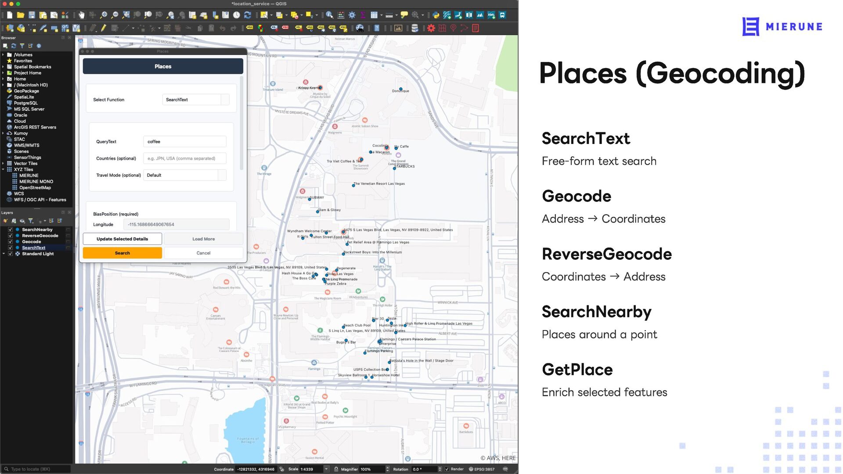
Task: Click Manage Map Themes eye icon
Action: pos(22,221)
